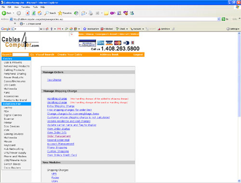The image size is (241, 183).
Task: Open the View Order Status link
Action: [58, 129]
